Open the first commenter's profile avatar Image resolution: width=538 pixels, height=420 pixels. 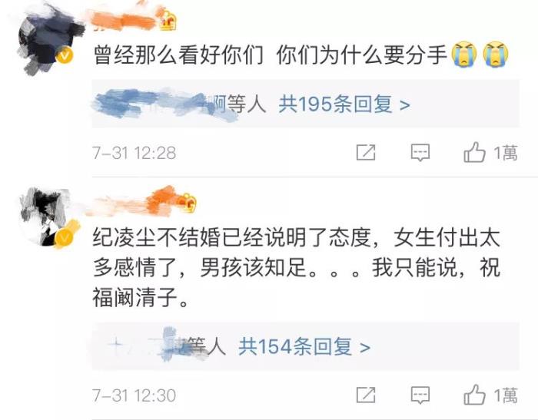pos(46,41)
